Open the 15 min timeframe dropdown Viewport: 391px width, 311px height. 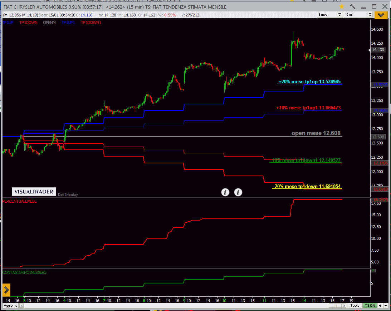370,15
